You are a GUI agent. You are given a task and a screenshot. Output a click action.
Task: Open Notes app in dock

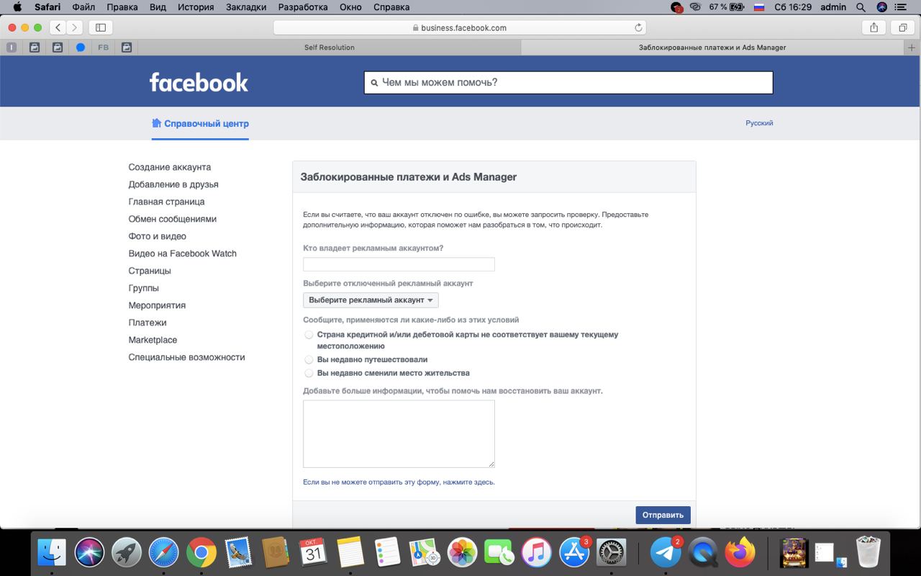[350, 553]
